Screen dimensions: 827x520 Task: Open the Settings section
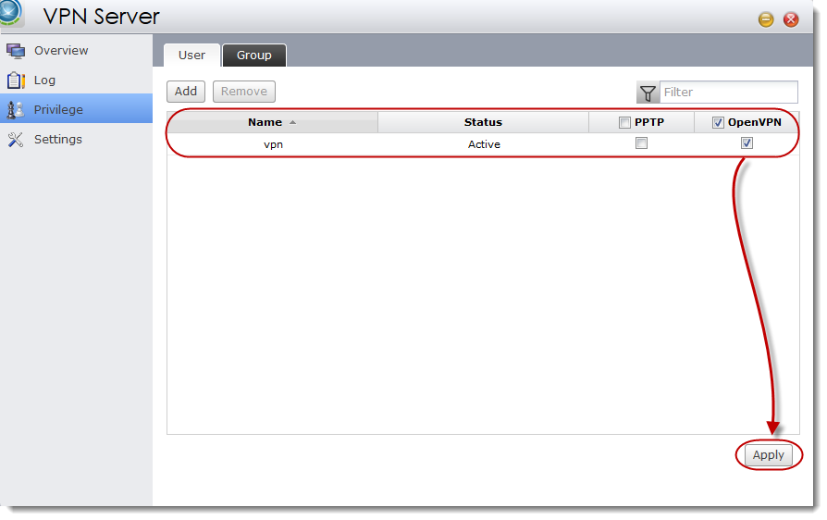pos(77,139)
